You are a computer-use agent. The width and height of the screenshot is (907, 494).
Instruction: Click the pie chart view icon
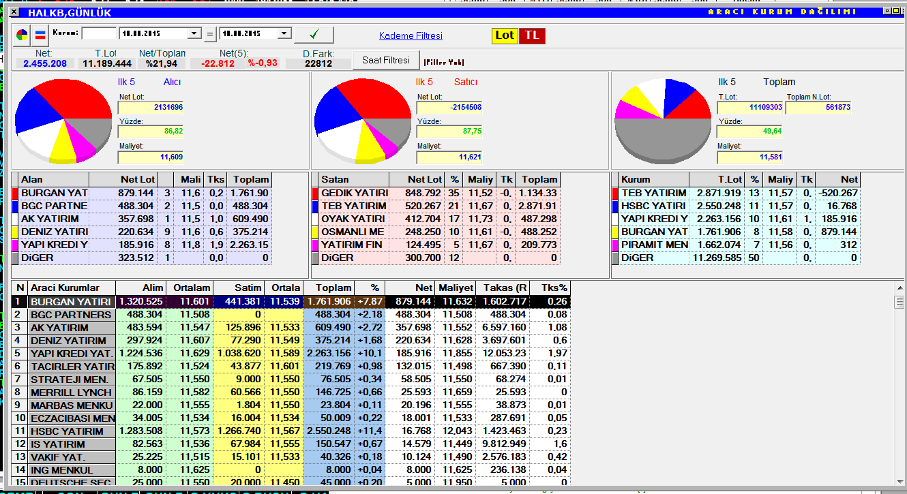click(23, 35)
